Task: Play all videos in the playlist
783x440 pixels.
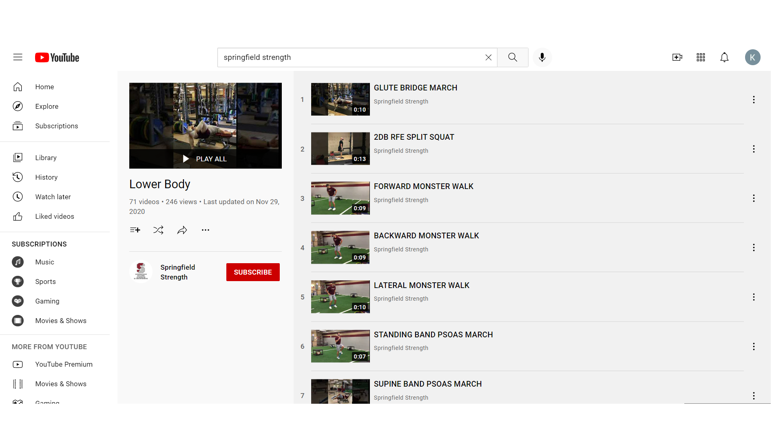Action: click(x=205, y=159)
